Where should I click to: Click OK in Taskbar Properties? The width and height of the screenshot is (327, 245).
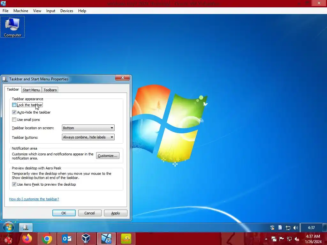coord(64,213)
